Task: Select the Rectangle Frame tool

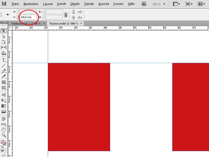Action: pos(4,82)
